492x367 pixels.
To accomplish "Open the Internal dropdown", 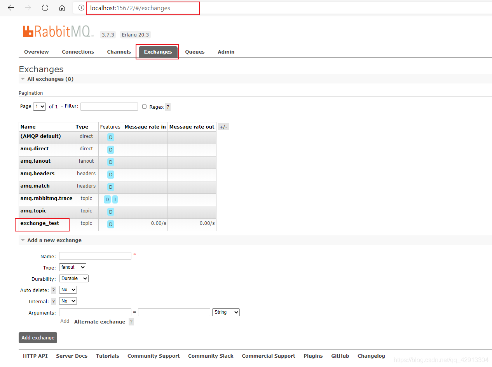I will coord(68,301).
